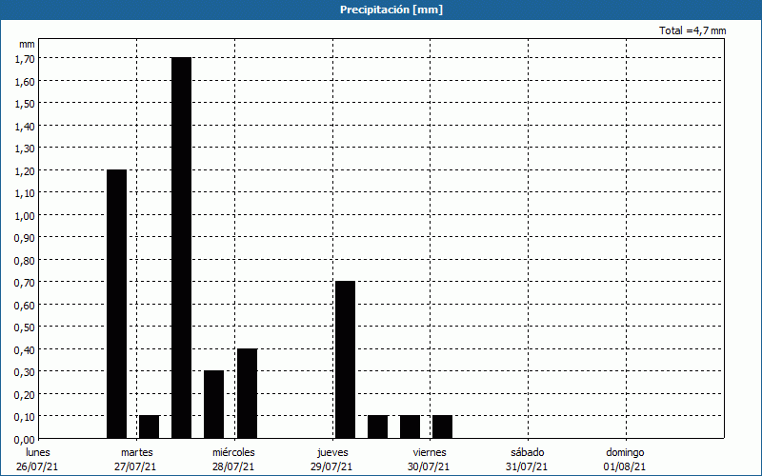Select the 0,40 y-axis value
Image resolution: width=762 pixels, height=476 pixels.
(25, 349)
